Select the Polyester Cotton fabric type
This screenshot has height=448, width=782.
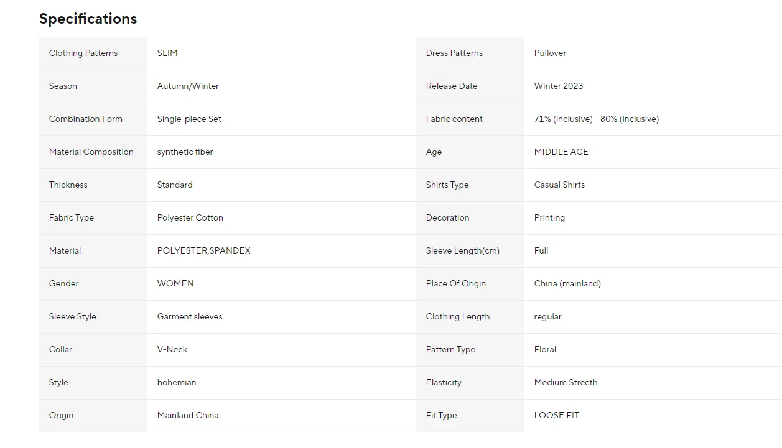pos(190,218)
